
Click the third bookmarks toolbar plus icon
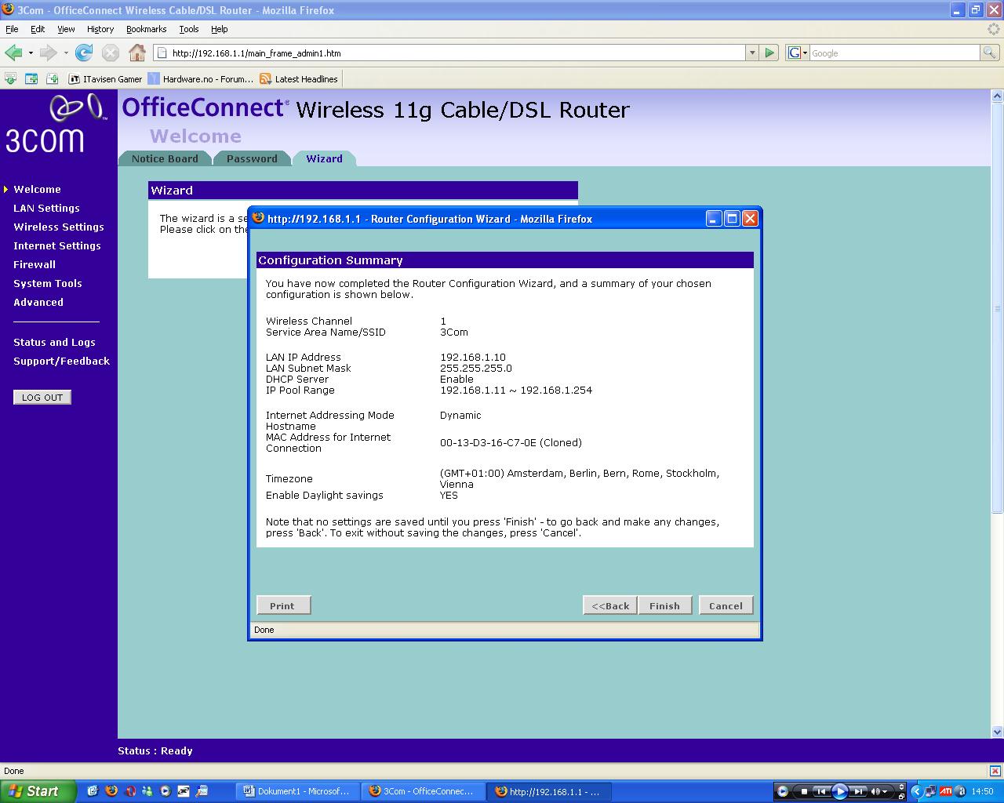tap(53, 78)
